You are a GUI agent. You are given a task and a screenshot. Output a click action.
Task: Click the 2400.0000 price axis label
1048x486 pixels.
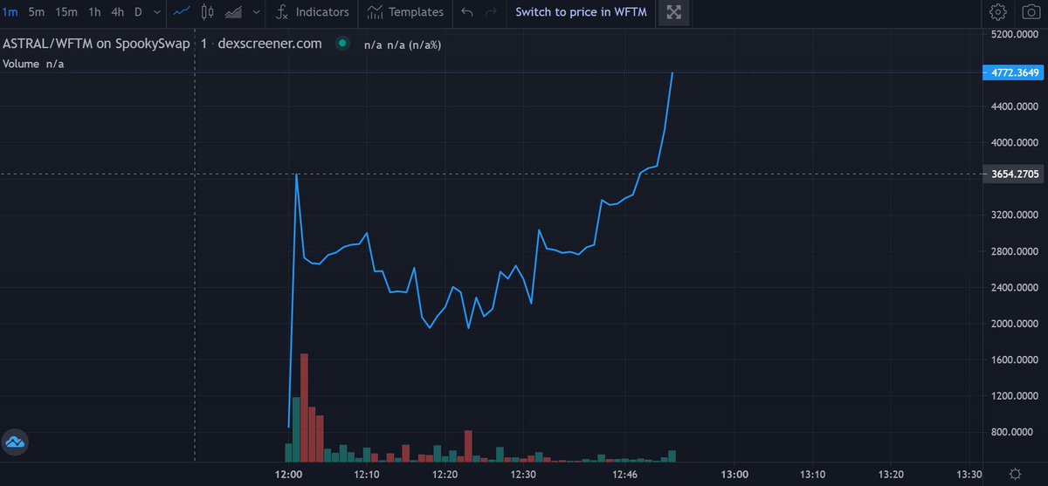coord(1013,287)
